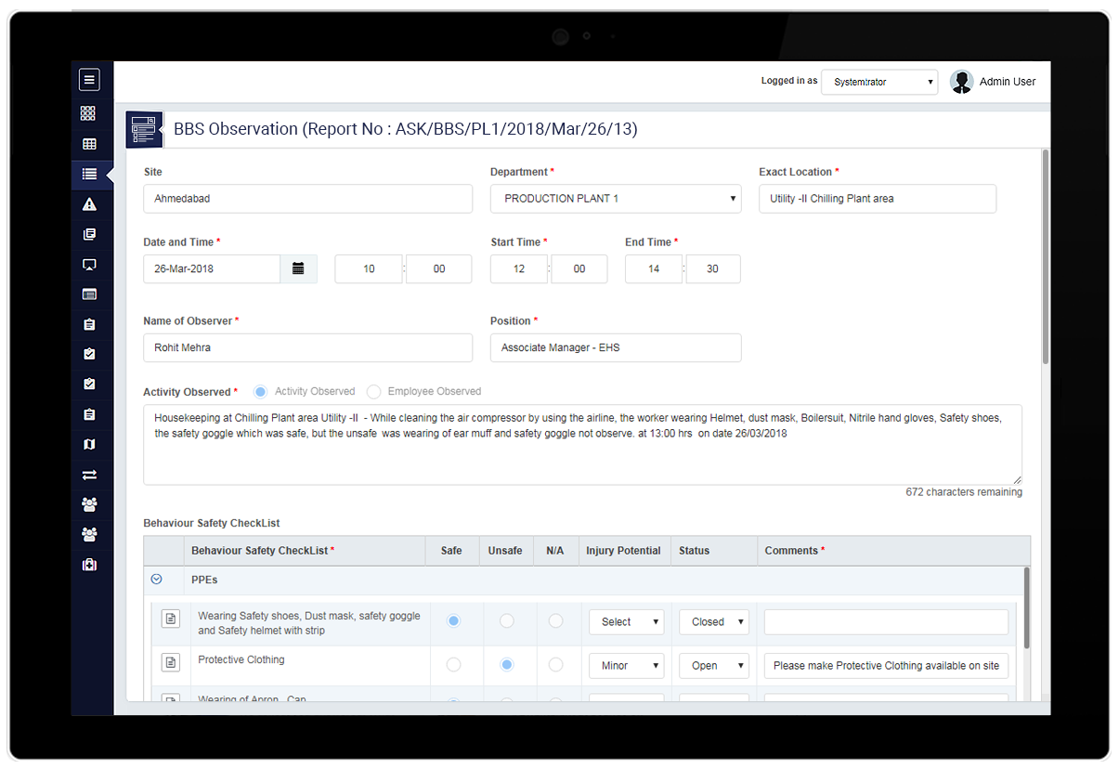Open the Logged in as role dropdown
This screenshot has height=769, width=1119.
tap(878, 82)
